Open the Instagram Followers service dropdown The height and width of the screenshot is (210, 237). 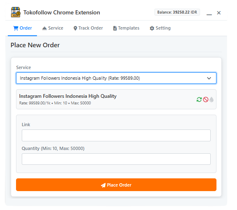click(x=116, y=78)
